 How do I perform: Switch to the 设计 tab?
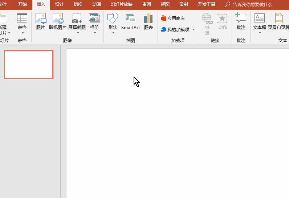59,4
